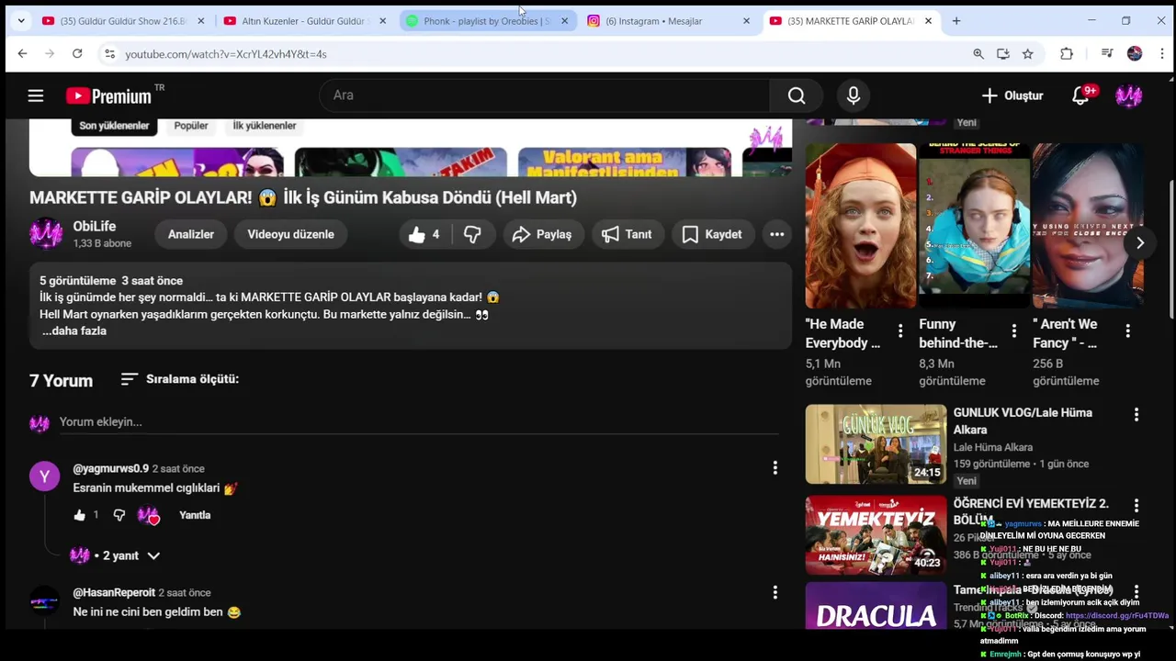
Task: Open the YouTube hamburger guide menu
Action: [x=36, y=95]
